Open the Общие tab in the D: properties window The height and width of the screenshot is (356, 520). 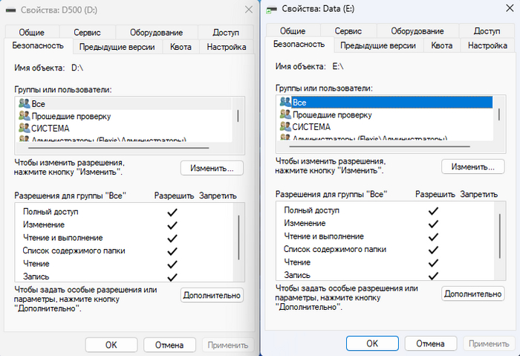click(32, 32)
